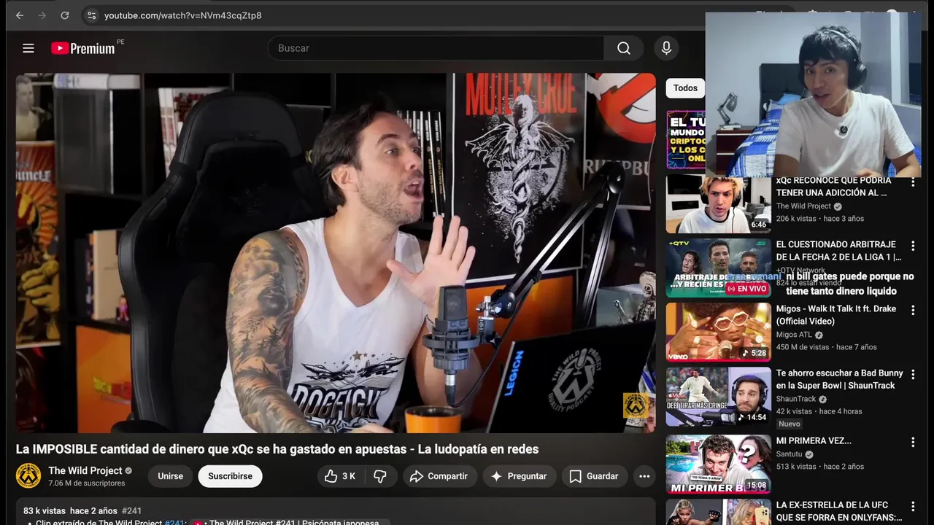Open Migos ATL channel name
934x525 pixels.
tap(794, 335)
